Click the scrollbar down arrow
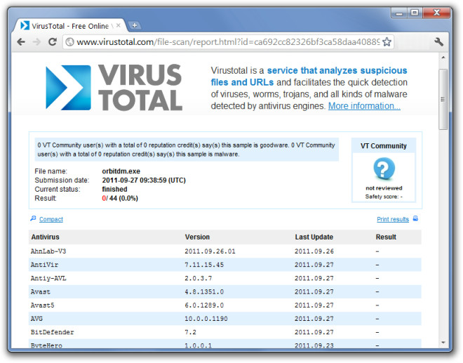Screen dimensions: 463x363 coord(443,343)
